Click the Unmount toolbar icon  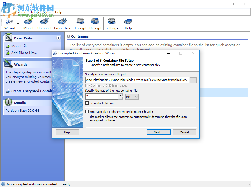coord(44,24)
